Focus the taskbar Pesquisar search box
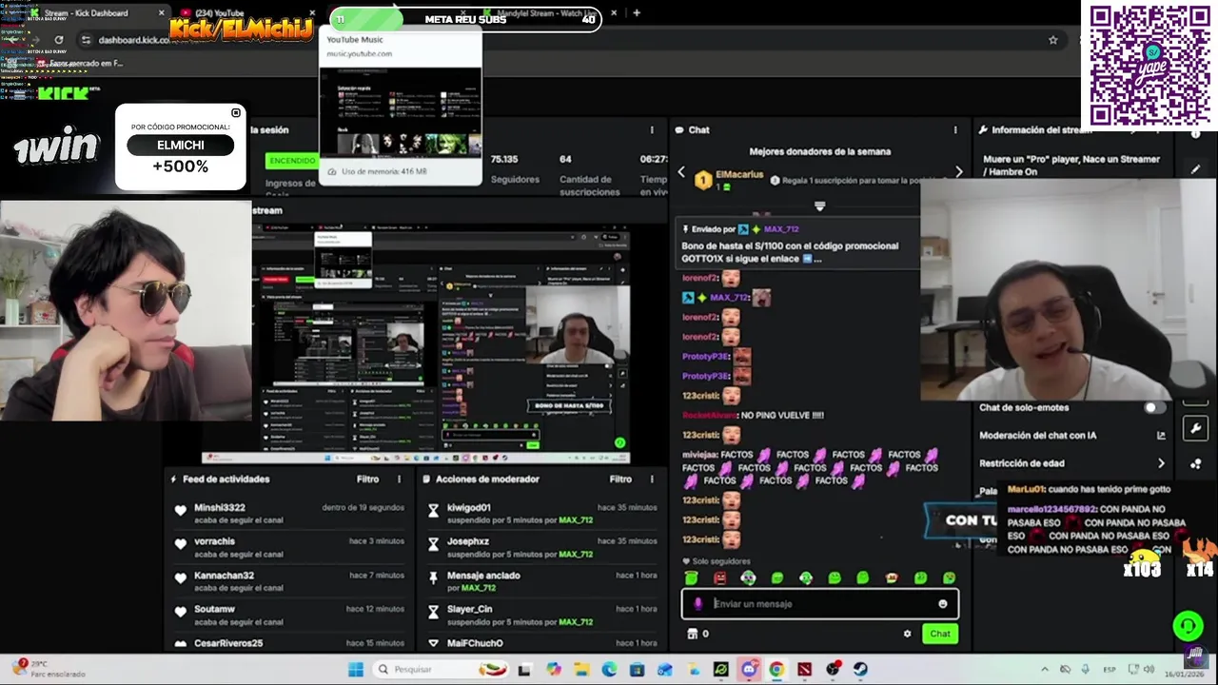 (440, 669)
